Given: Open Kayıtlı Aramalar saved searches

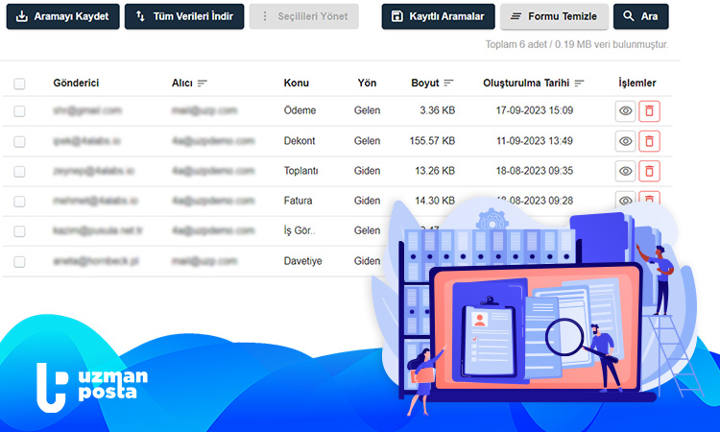Looking at the screenshot, I should click(439, 16).
